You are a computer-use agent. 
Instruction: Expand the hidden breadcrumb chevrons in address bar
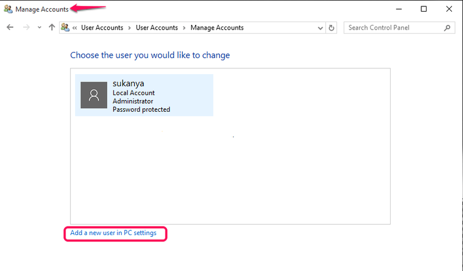point(75,28)
